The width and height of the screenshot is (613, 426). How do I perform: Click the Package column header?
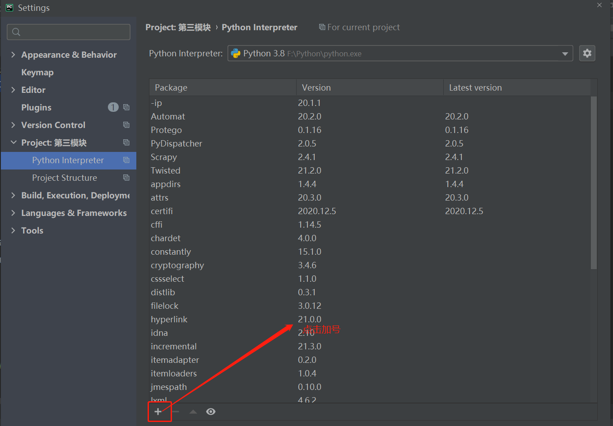point(223,87)
